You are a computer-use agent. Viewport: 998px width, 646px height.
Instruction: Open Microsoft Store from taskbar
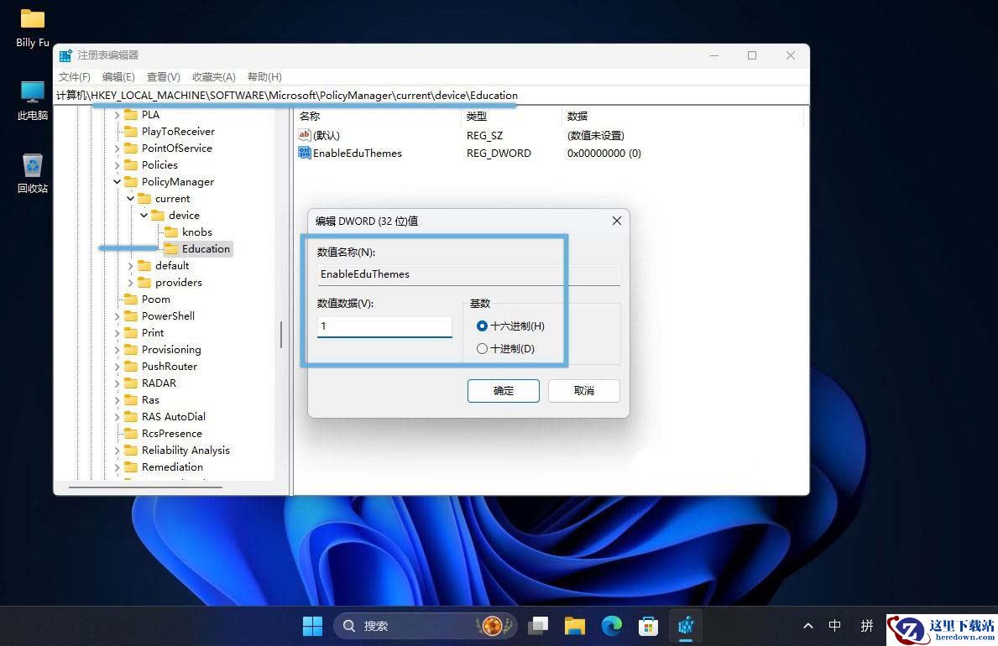(648, 626)
